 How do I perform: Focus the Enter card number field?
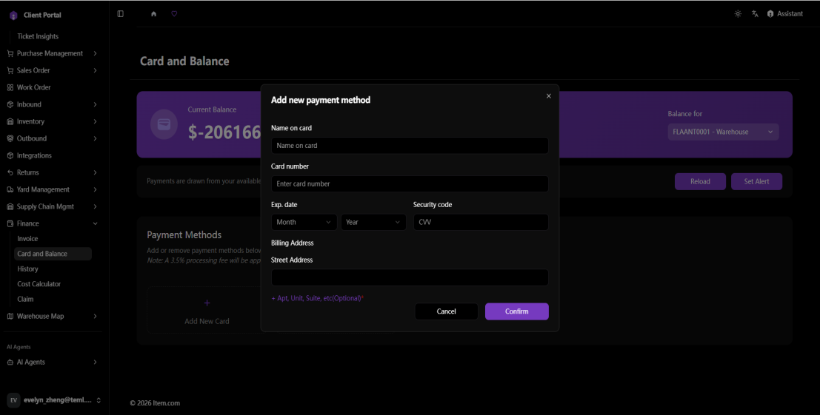(x=410, y=183)
